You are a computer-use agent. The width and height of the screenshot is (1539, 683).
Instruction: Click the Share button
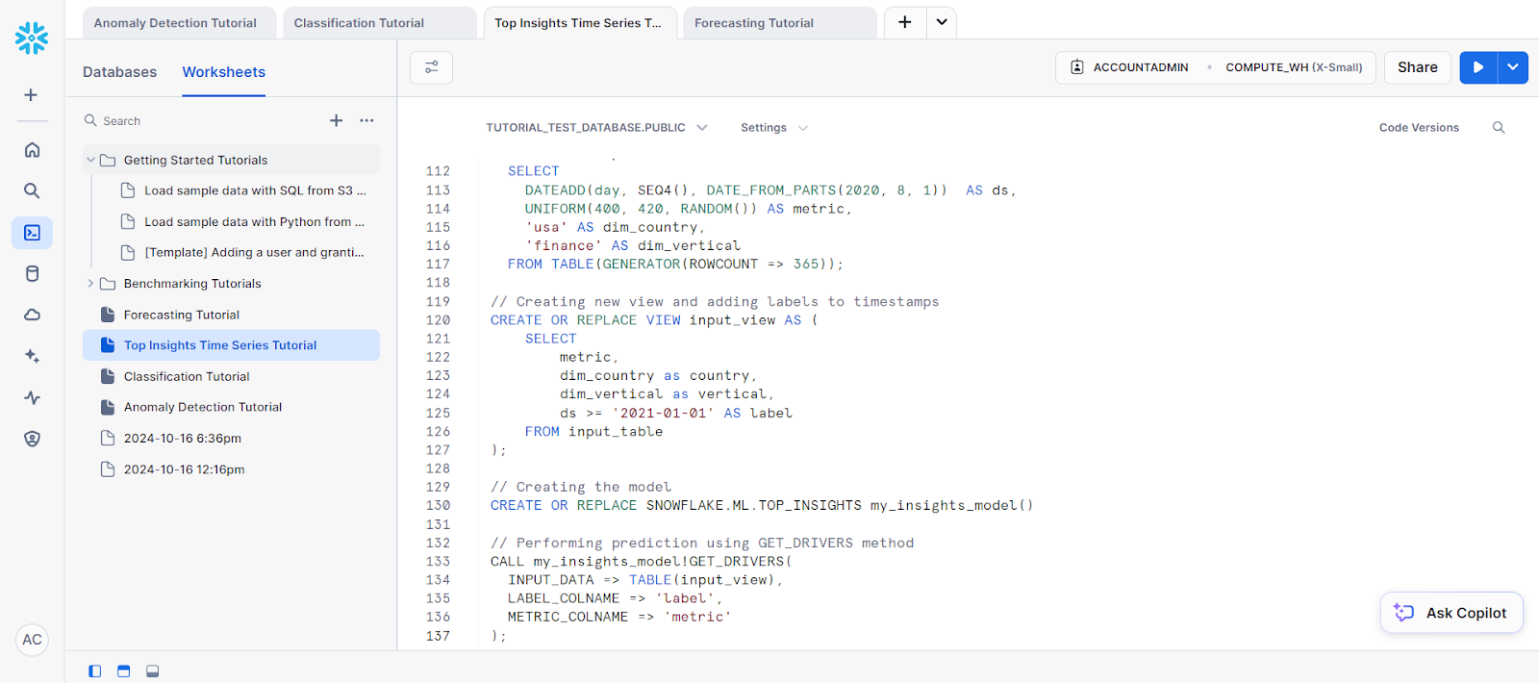pos(1418,67)
